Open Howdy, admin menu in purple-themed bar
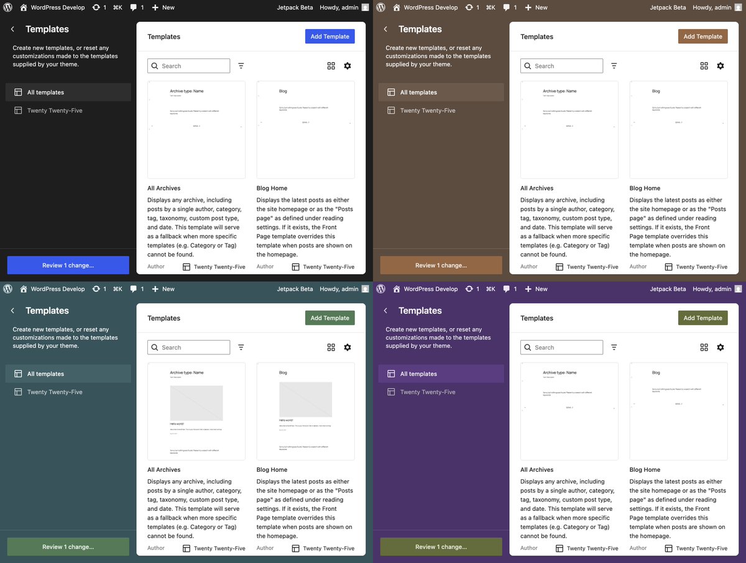746x563 pixels. pyautogui.click(x=717, y=289)
